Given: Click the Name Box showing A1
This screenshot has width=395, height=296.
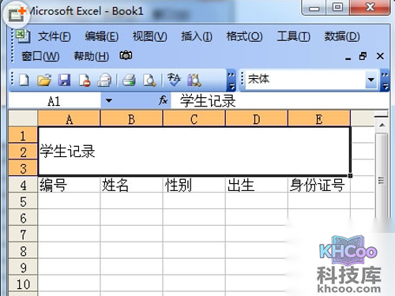Looking at the screenshot, I should [x=55, y=101].
